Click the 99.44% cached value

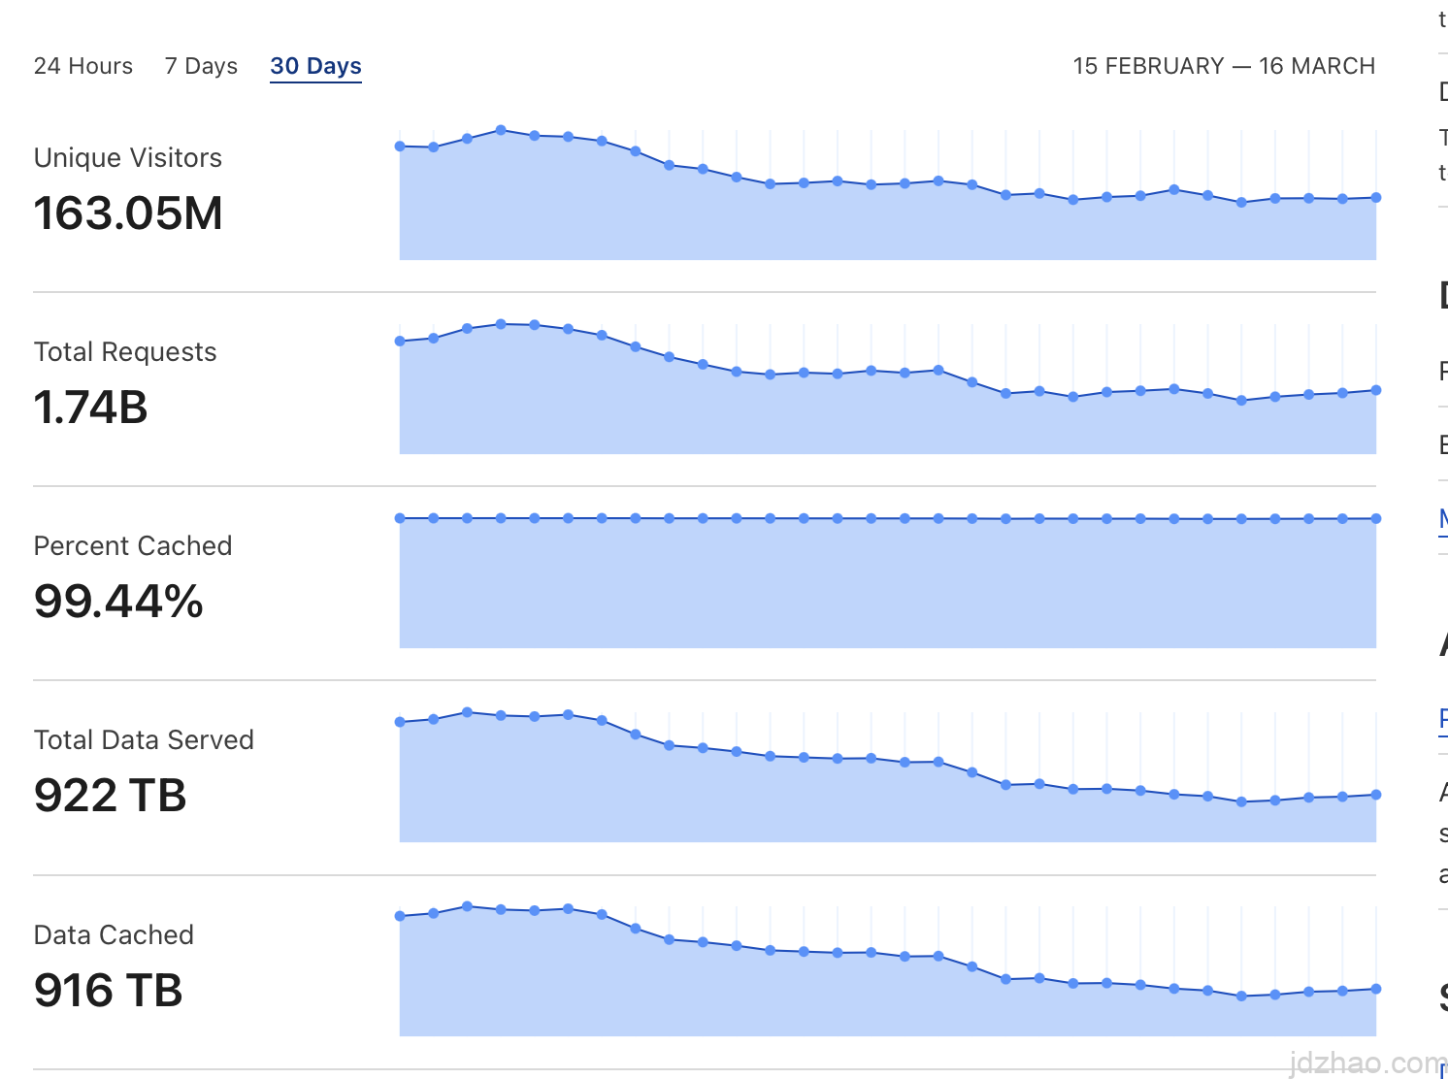coord(118,602)
